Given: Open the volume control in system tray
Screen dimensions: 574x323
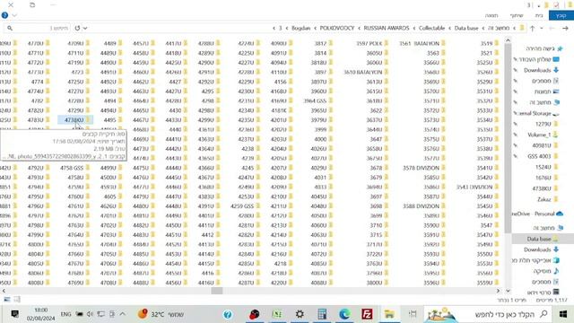Looking at the screenshot, I should point(90,314).
